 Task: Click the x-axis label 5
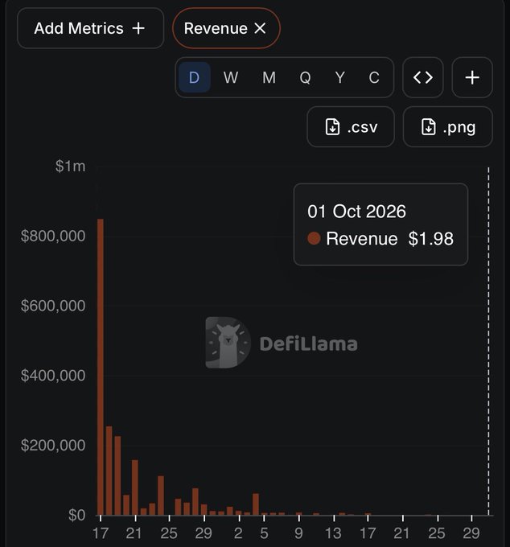[264, 533]
